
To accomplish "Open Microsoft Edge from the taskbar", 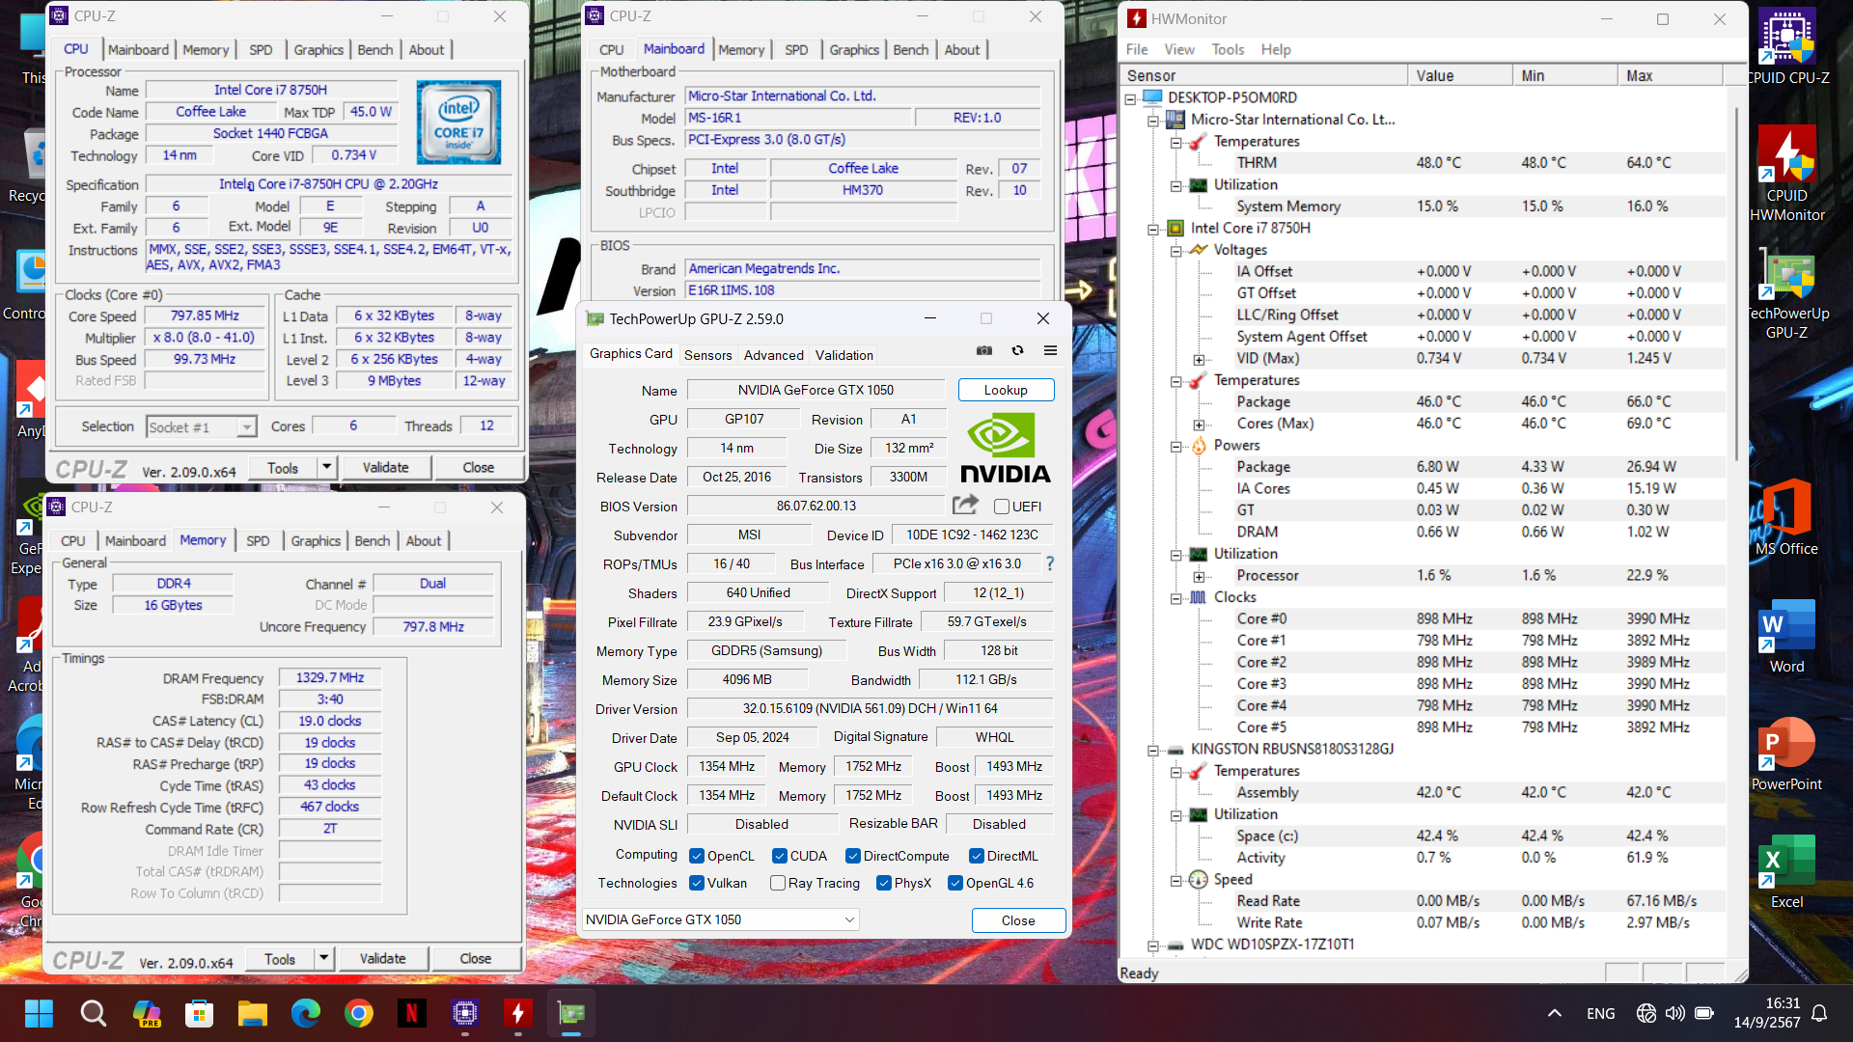I will pyautogui.click(x=305, y=1013).
